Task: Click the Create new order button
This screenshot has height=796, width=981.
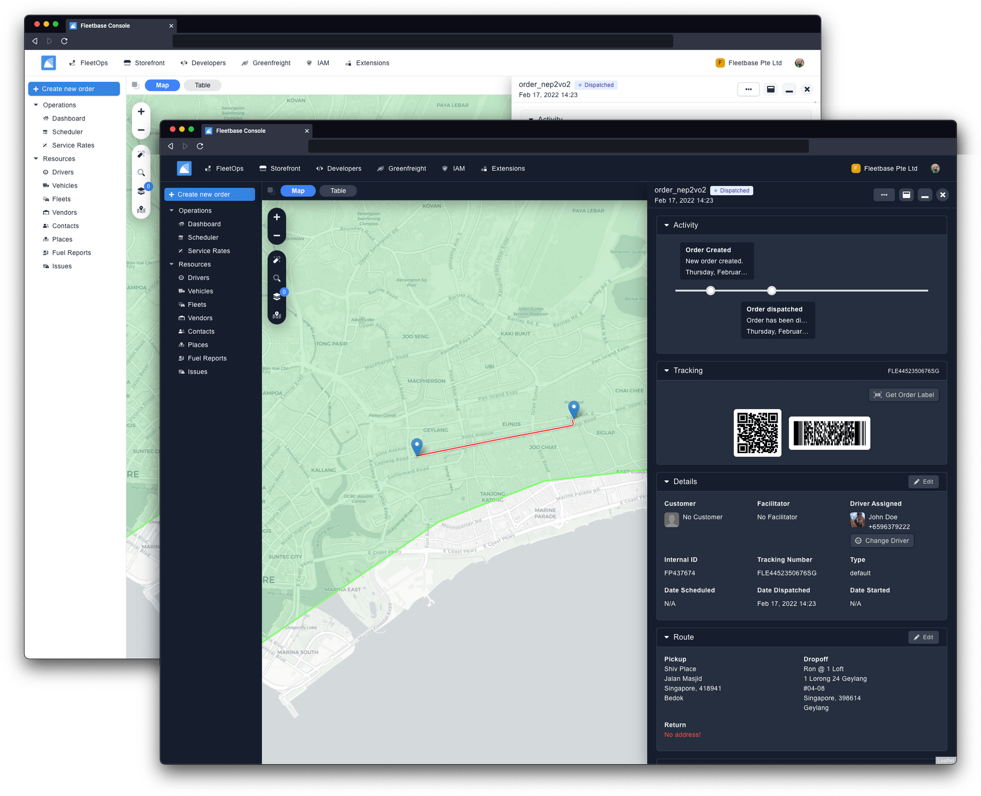Action: 209,194
